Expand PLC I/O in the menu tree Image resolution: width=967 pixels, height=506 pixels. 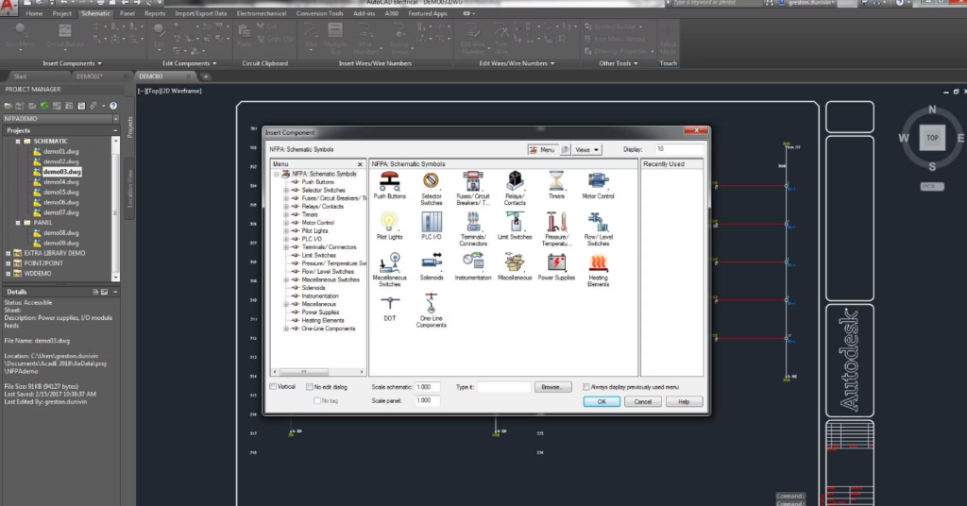click(286, 239)
